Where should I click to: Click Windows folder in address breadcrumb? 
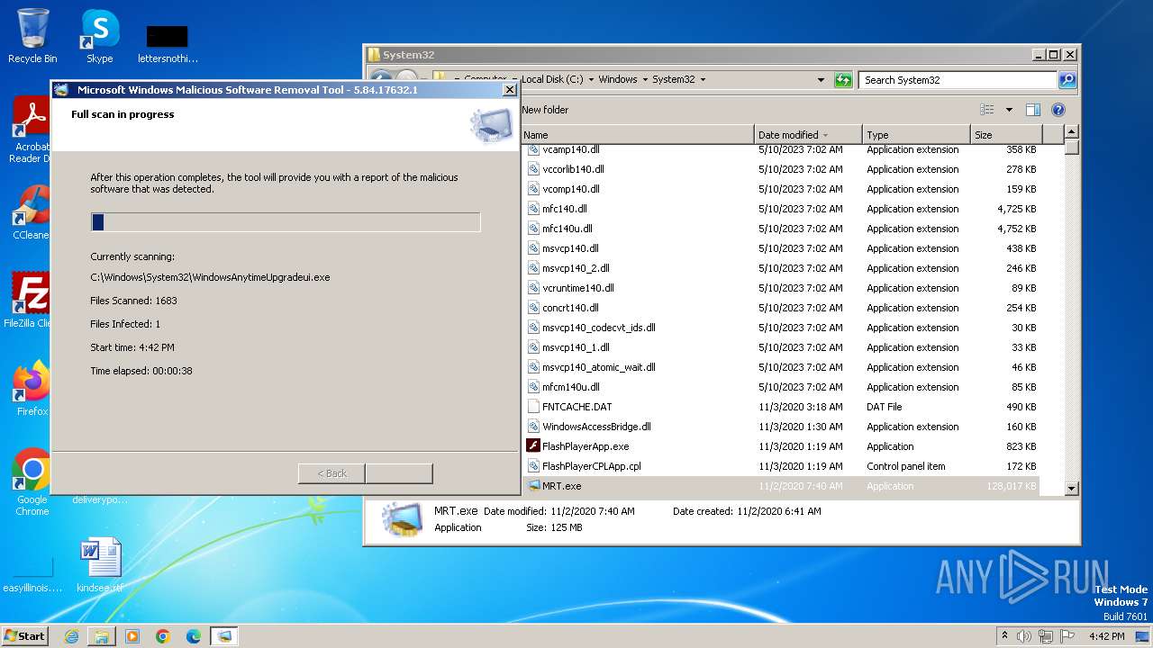tap(618, 79)
